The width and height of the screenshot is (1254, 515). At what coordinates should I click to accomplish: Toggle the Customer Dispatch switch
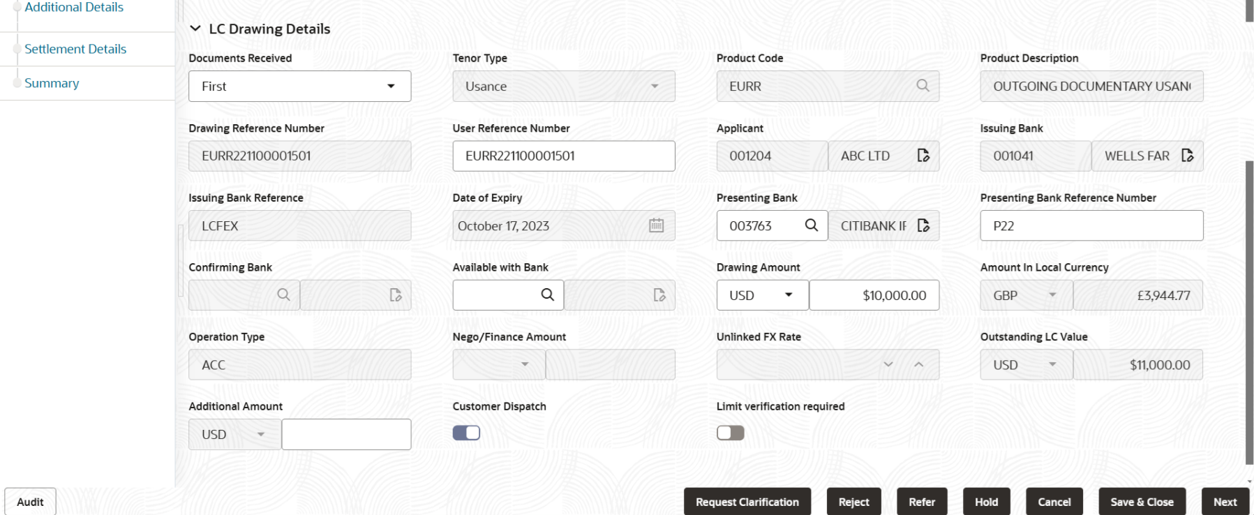[x=466, y=433]
